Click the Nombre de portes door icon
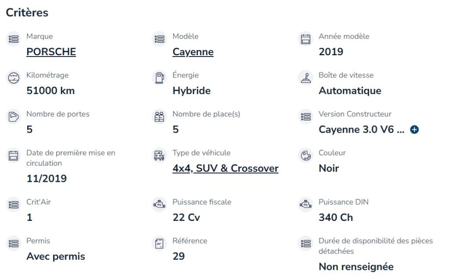Image resolution: width=449 pixels, height=280 pixels. tap(14, 117)
